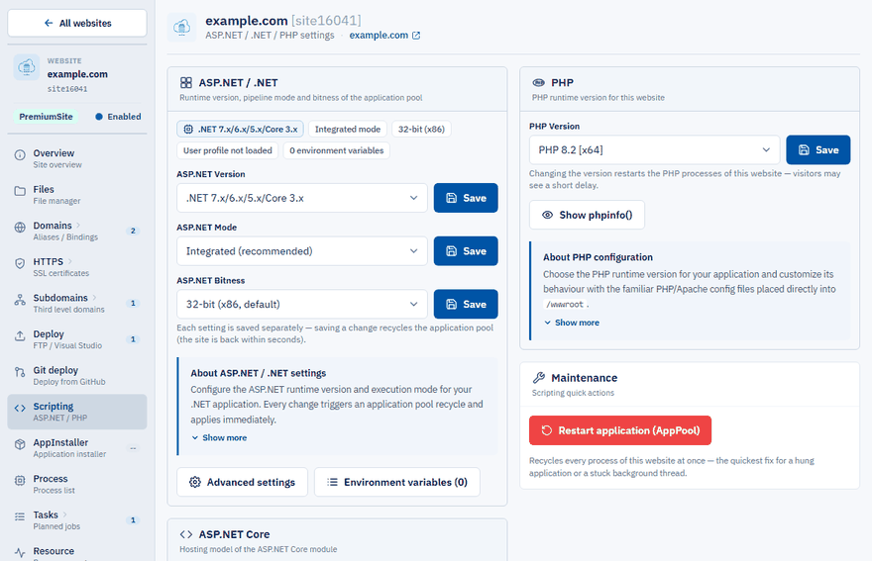872x561 pixels.
Task: Open the ASP.NET Mode dropdown
Action: (302, 251)
